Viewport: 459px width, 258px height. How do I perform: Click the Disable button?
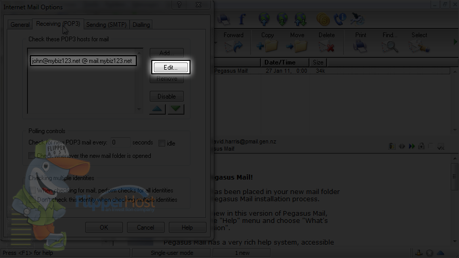tap(167, 96)
